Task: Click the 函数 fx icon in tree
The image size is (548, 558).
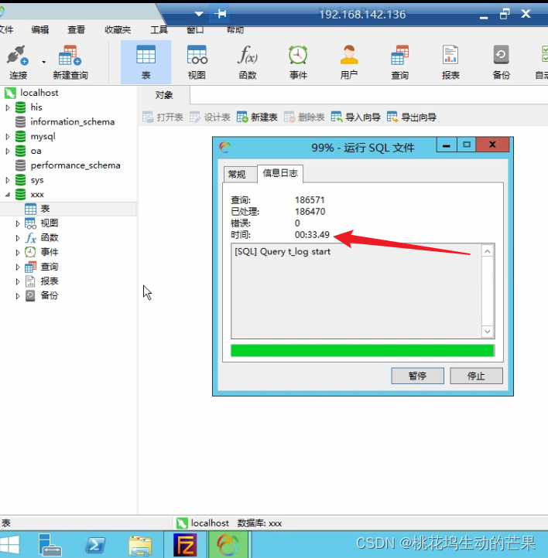Action: pyautogui.click(x=31, y=238)
